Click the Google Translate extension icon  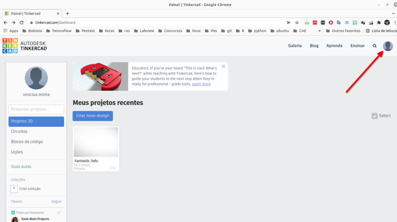click(339, 23)
